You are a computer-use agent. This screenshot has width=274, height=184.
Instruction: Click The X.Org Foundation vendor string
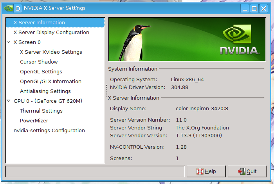pyautogui.click(x=202, y=128)
